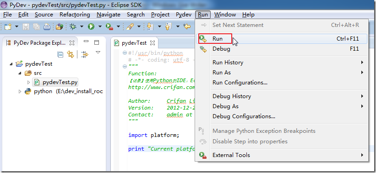Expand the python interpreter tree node
Viewport: 376px width, 173px height.
coord(20,91)
